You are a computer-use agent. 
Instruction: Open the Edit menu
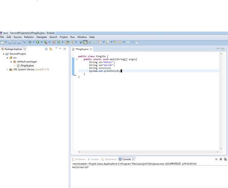9,37
